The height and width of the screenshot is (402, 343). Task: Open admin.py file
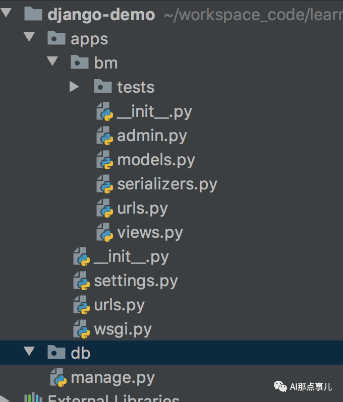[x=152, y=136]
